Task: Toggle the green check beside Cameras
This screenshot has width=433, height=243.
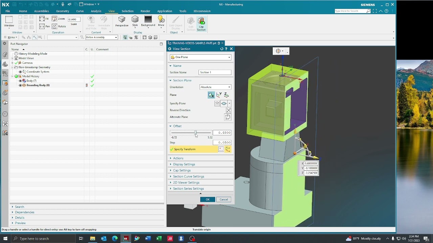Action: [x=16, y=63]
